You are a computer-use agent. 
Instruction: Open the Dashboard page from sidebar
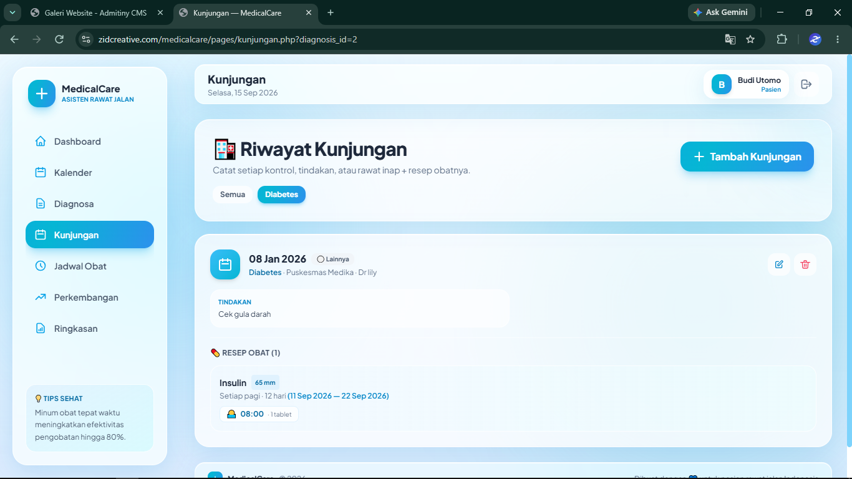[x=90, y=142]
